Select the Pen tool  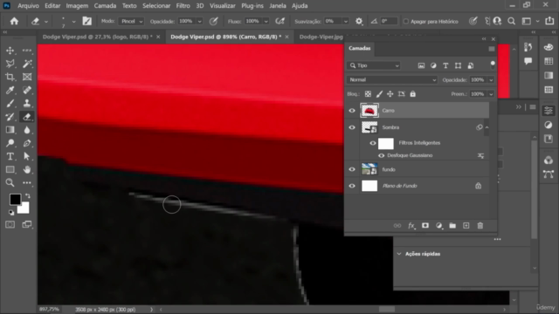point(27,143)
